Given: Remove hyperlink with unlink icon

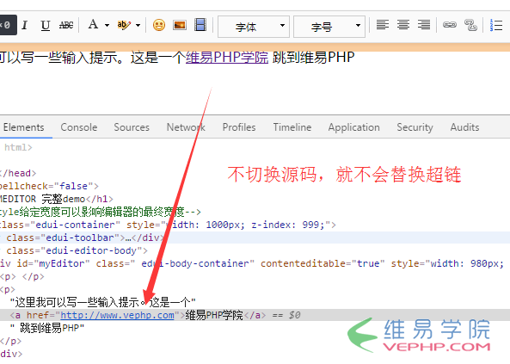Looking at the screenshot, I should pos(470,25).
